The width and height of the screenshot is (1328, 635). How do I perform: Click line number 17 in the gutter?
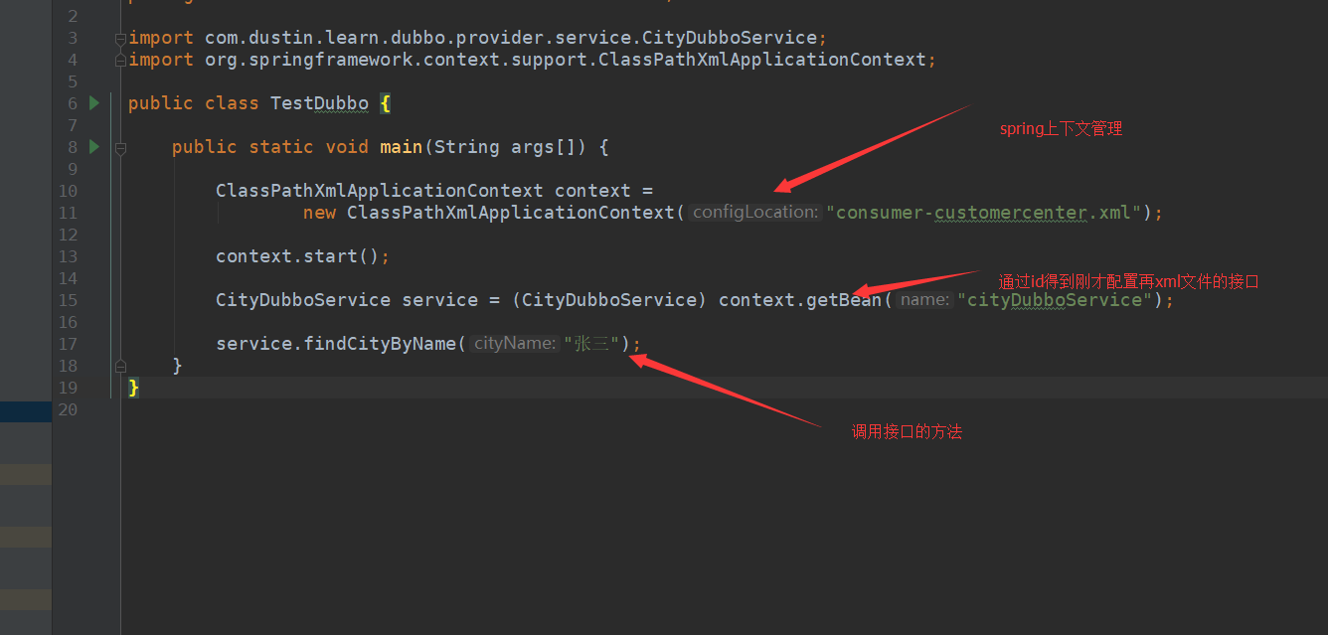pyautogui.click(x=68, y=344)
